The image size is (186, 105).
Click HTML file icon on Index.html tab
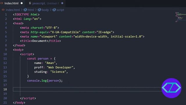(2, 3)
